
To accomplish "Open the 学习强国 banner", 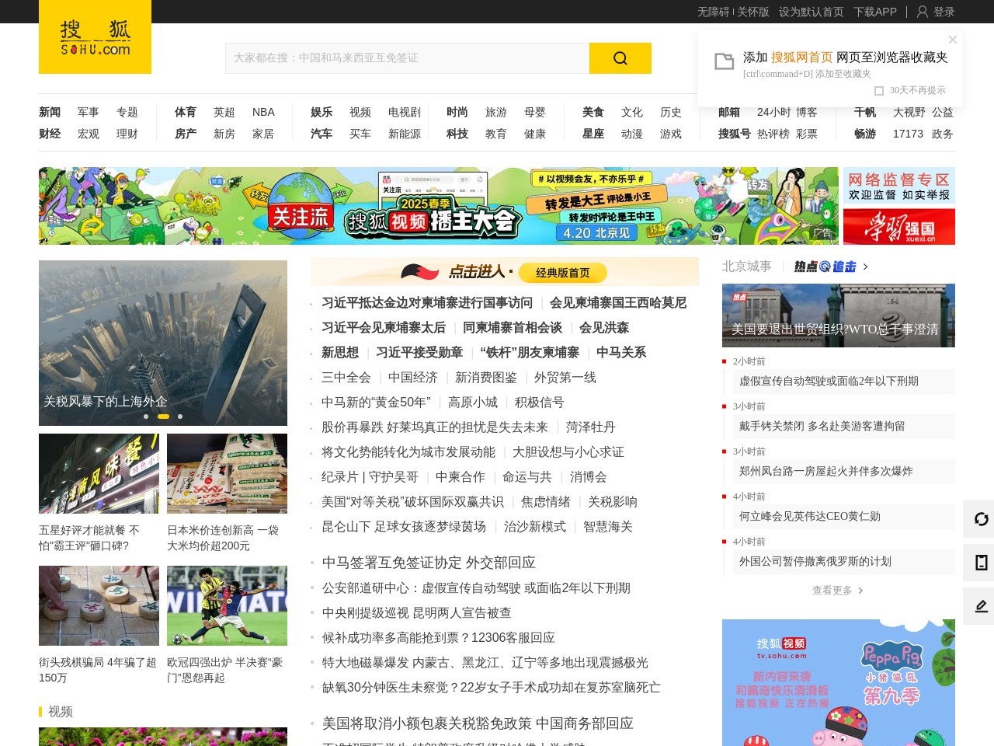I will coord(899,226).
